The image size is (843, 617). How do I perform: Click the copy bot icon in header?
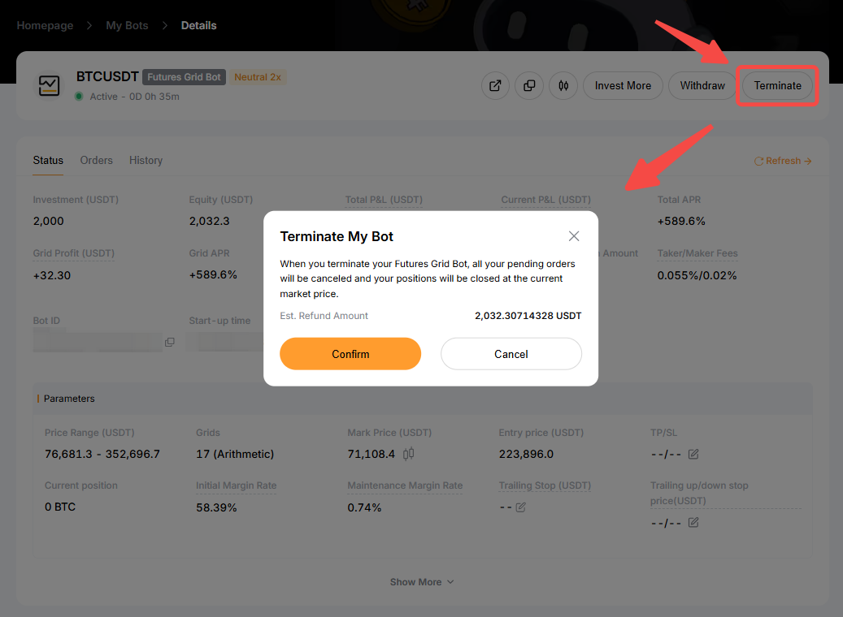point(529,85)
